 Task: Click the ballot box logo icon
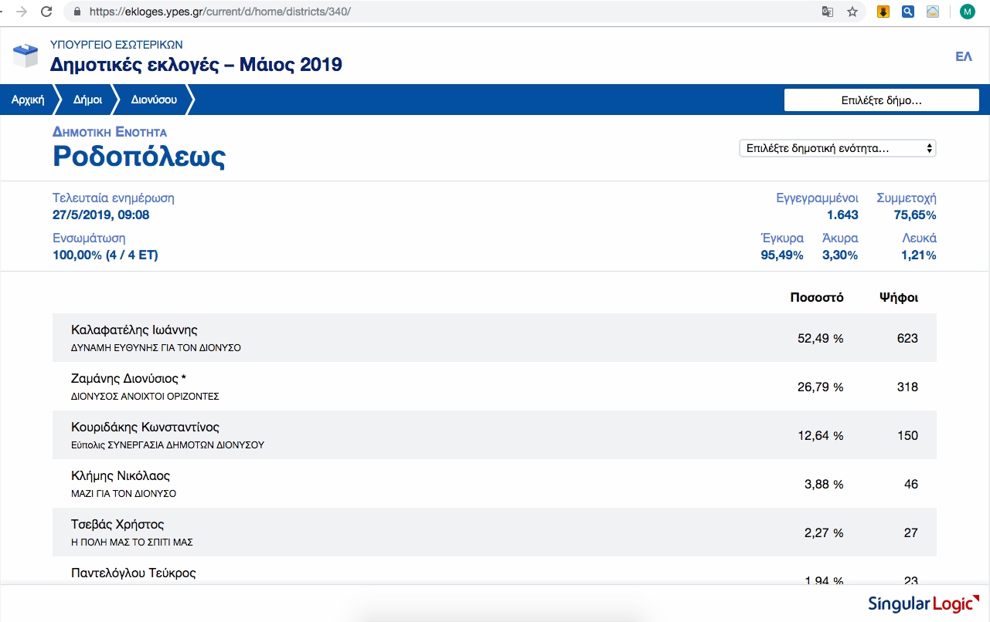[26, 55]
